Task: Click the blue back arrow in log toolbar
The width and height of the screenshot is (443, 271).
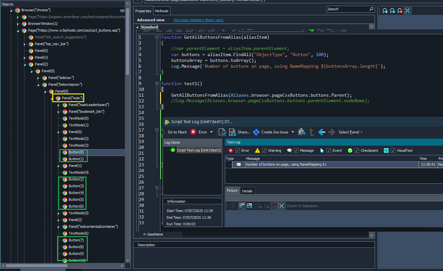Action: 321,132
